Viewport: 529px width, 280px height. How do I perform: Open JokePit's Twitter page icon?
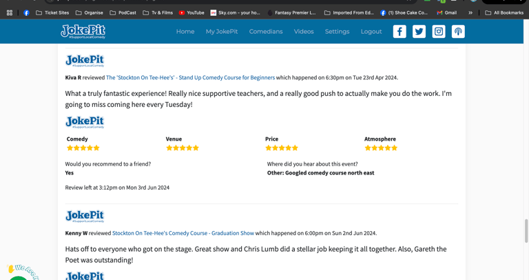419,32
